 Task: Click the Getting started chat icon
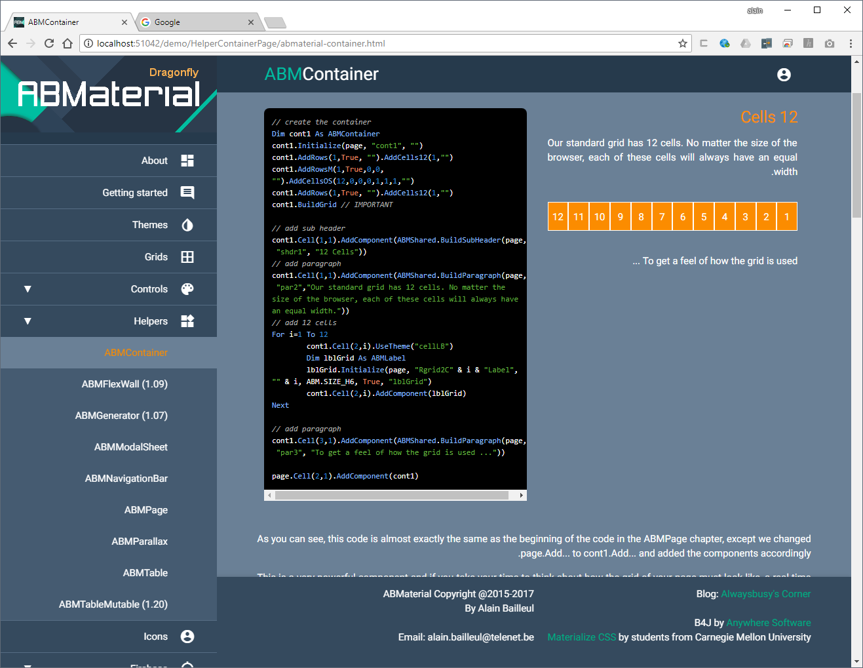187,193
